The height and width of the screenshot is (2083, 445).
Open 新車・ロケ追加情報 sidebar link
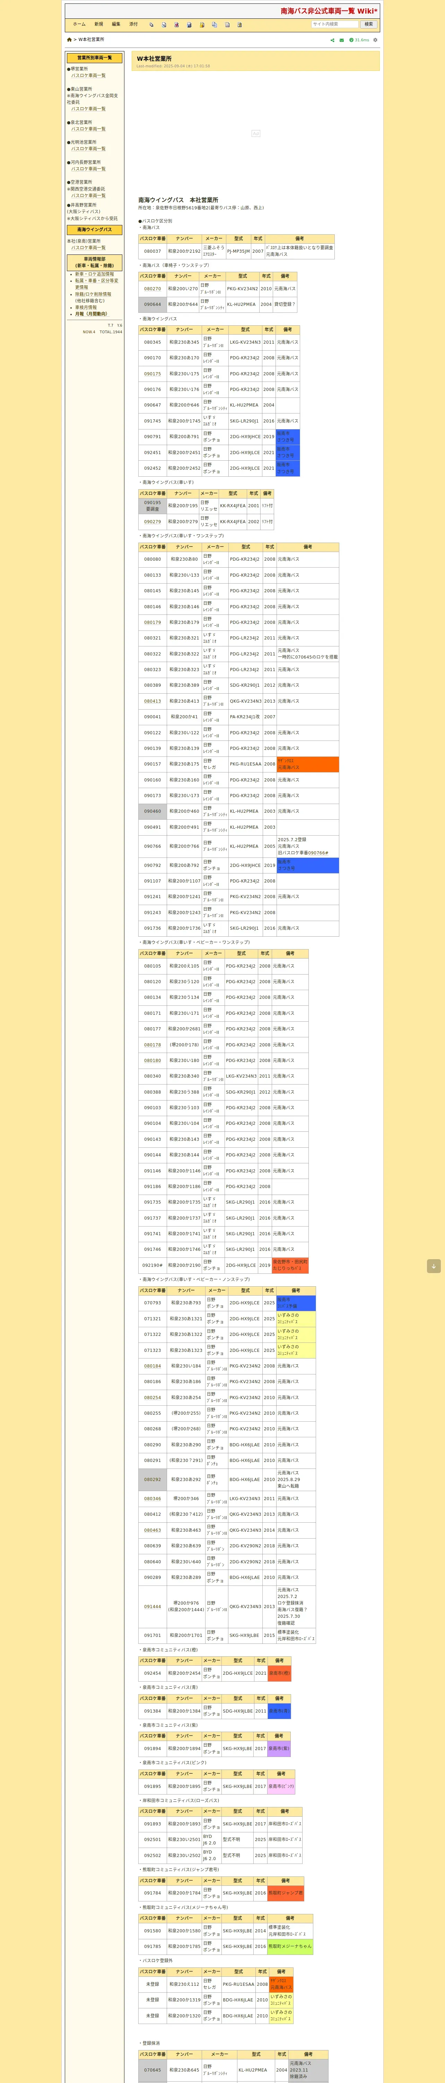pos(95,274)
